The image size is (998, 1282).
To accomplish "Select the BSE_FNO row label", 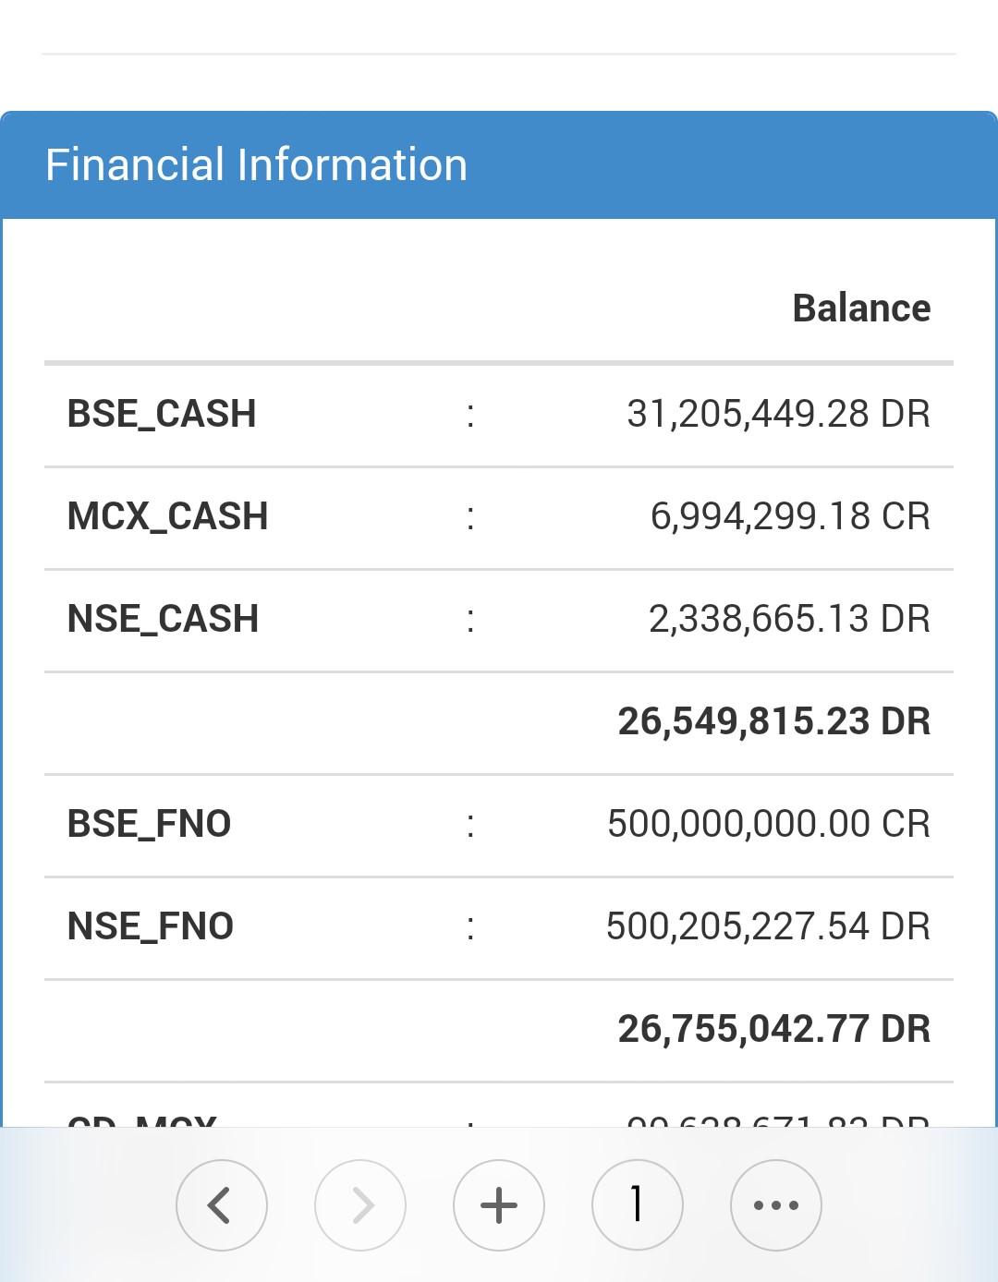I will [150, 824].
